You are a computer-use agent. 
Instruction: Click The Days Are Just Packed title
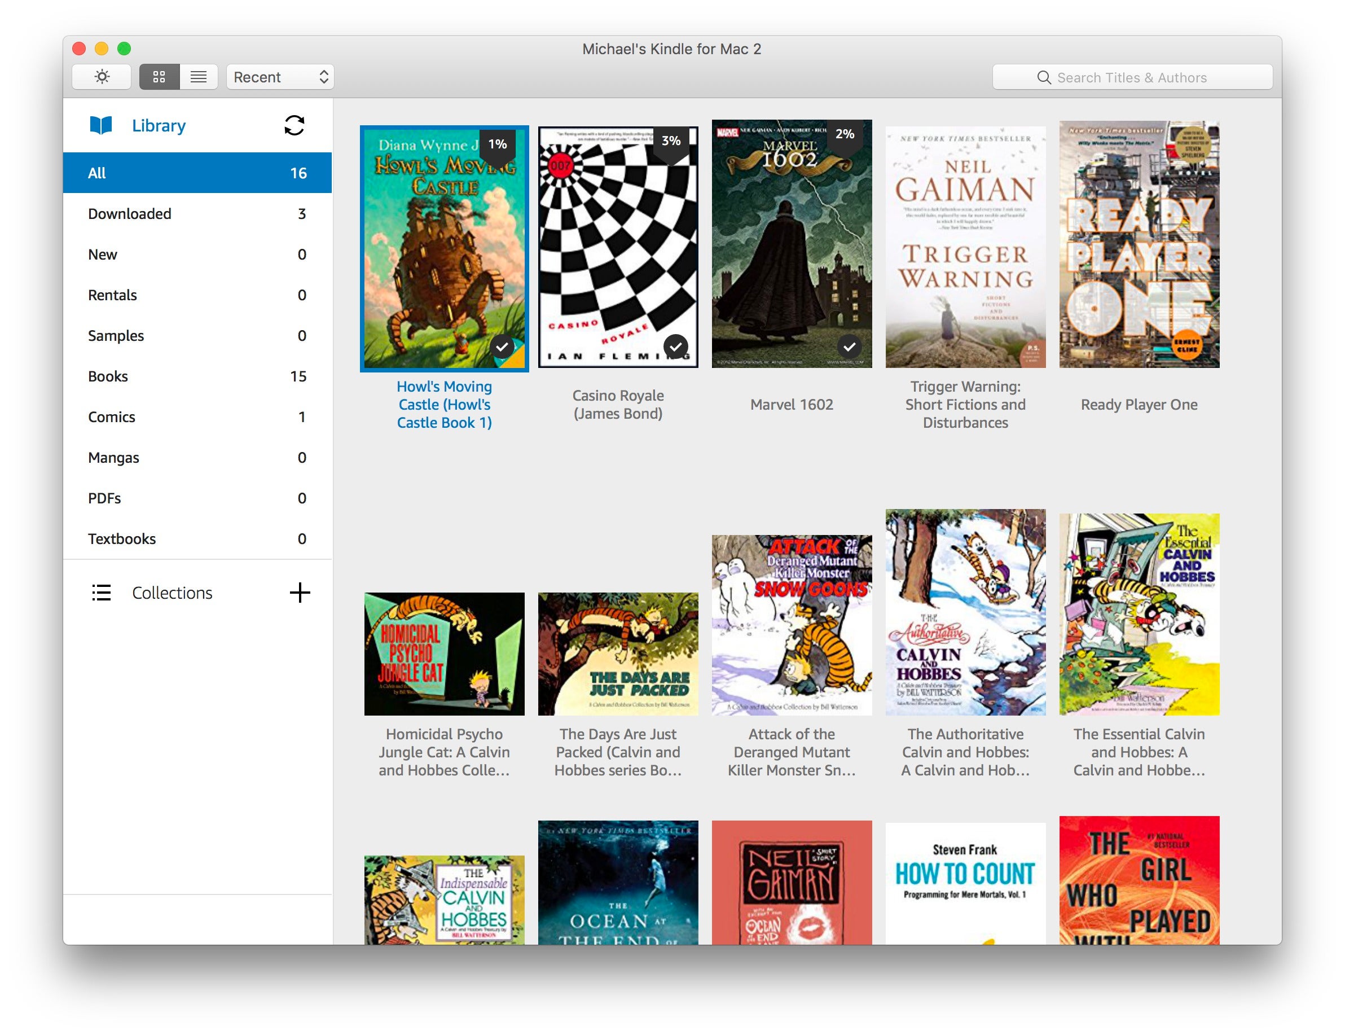pyautogui.click(x=618, y=752)
